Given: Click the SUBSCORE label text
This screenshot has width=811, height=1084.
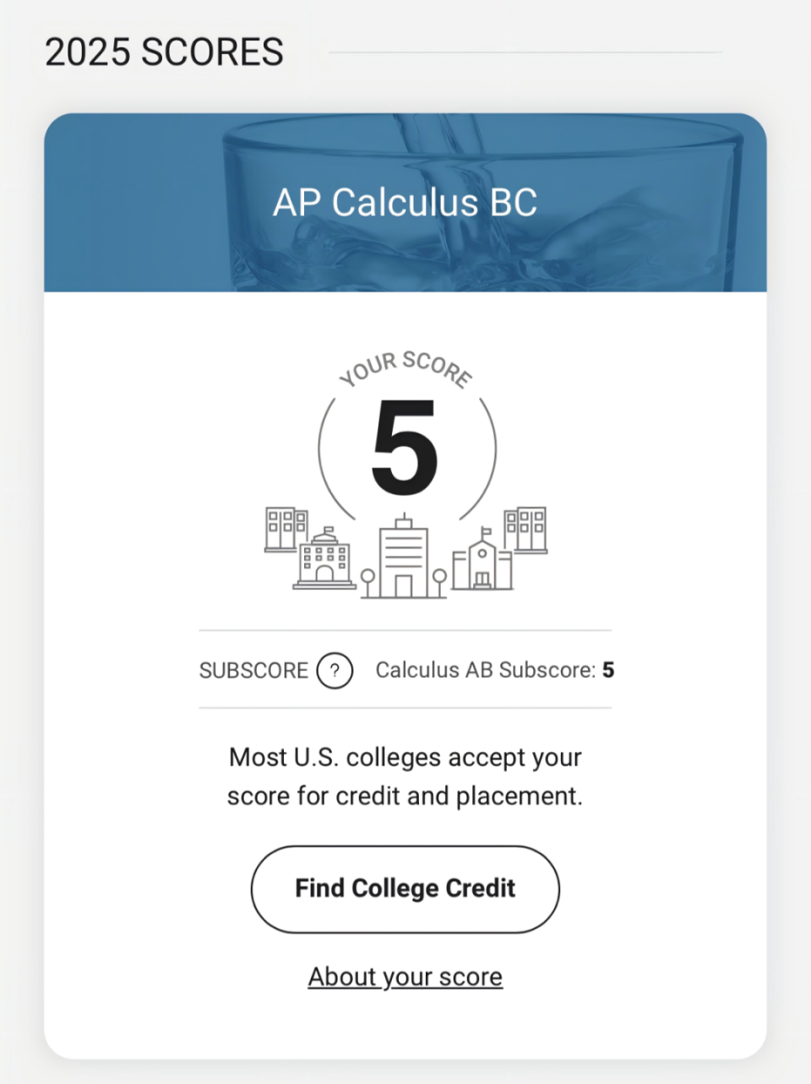Looking at the screenshot, I should point(253,671).
